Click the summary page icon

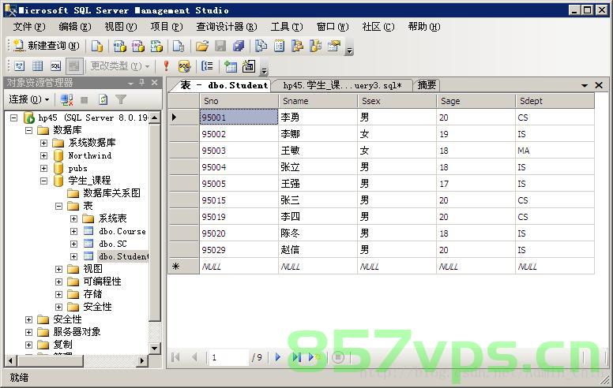(x=279, y=46)
